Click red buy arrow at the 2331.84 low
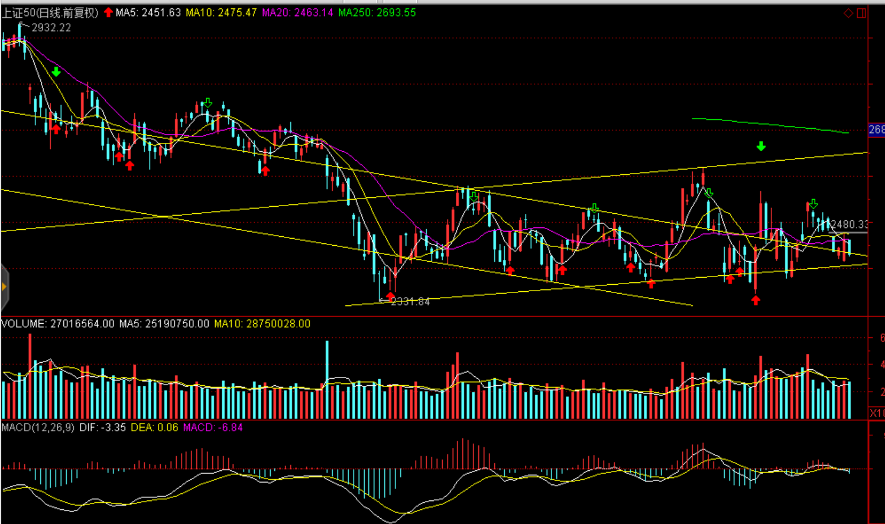The image size is (885, 524). click(x=390, y=295)
